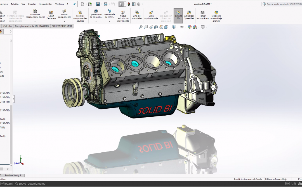Open the Display Style cube icon
The width and height of the screenshot is (302, 188).
coord(174,27)
